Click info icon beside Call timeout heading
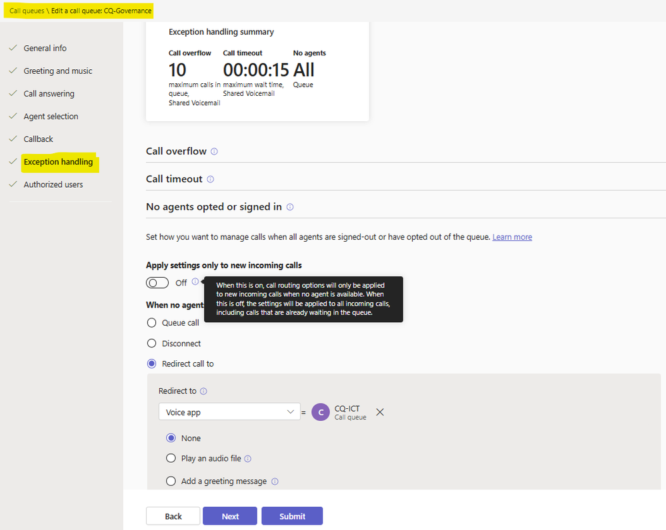Viewport: 666px width, 530px height. click(210, 179)
